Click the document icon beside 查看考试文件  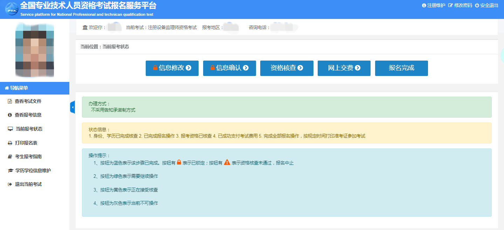tap(10, 102)
